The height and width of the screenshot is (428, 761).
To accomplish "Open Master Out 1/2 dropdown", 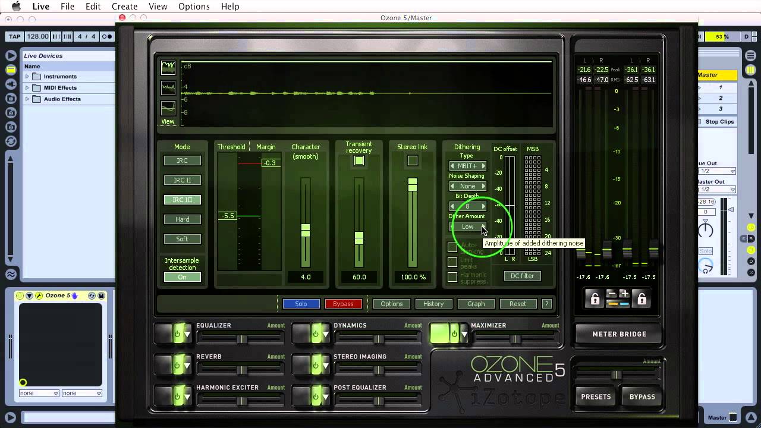I will pyautogui.click(x=717, y=189).
